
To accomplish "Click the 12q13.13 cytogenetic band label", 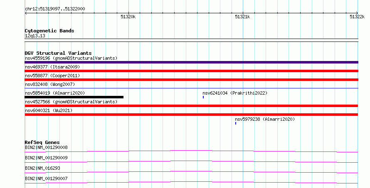I will coord(35,36).
